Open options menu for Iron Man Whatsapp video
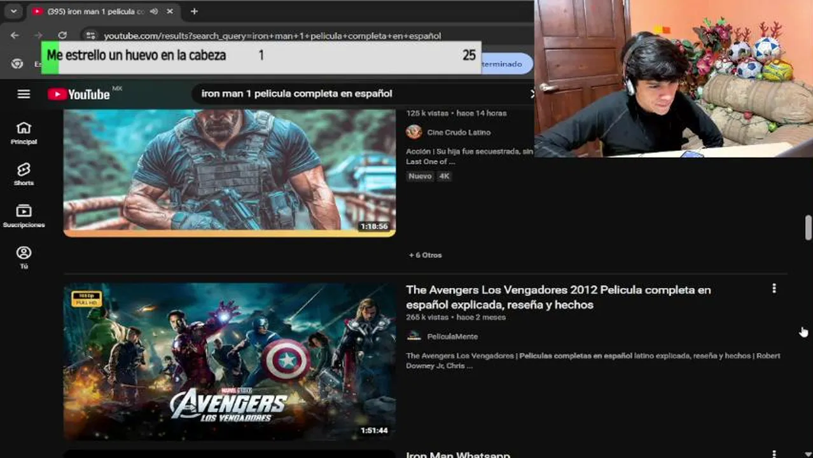This screenshot has height=458, width=813. tap(774, 454)
